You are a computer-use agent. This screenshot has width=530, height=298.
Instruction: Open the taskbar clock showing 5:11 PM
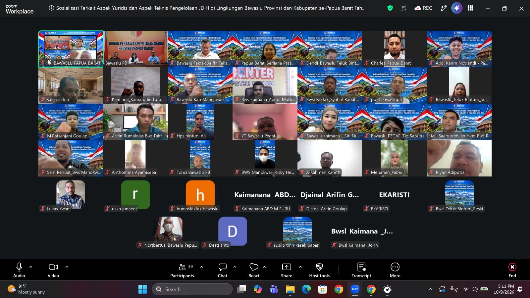tap(504, 289)
